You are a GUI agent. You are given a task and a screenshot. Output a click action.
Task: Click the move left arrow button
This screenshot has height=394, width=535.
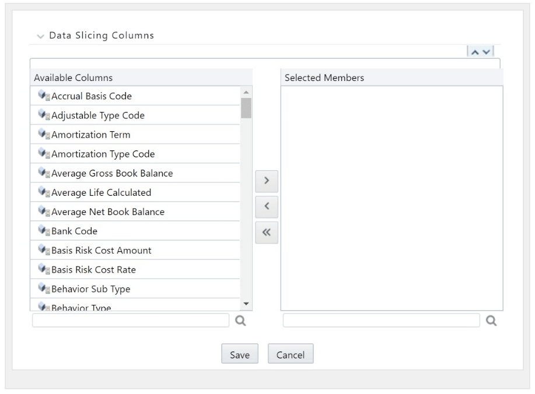click(x=267, y=206)
